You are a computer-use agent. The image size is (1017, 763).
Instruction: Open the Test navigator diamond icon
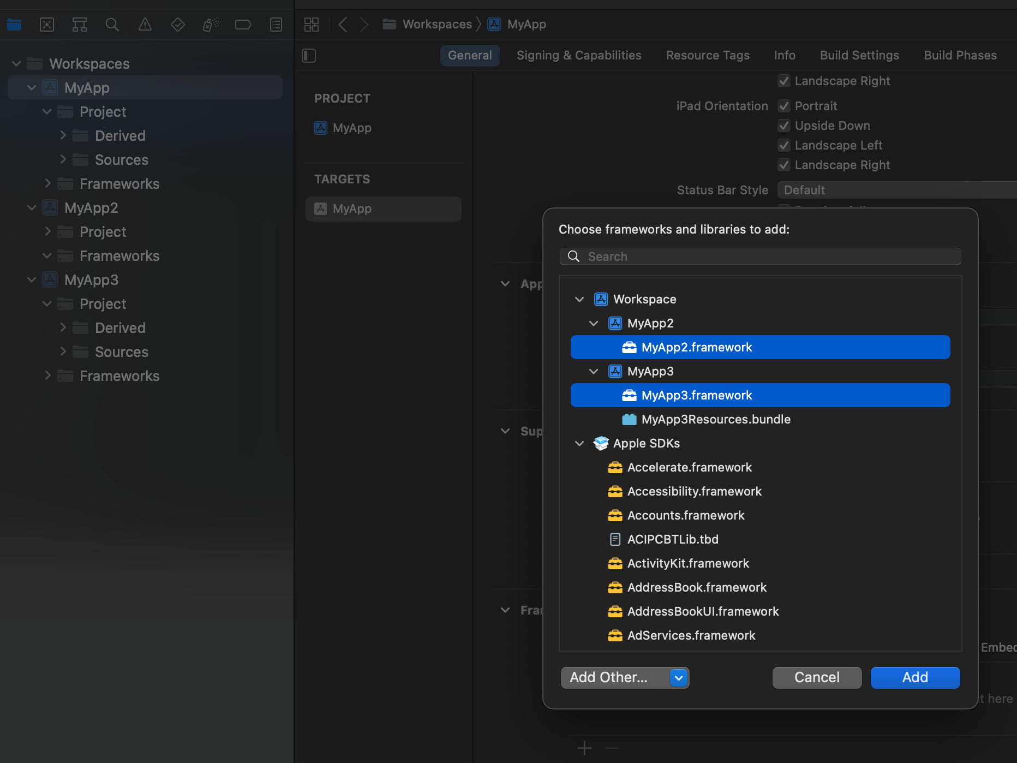[x=178, y=25]
